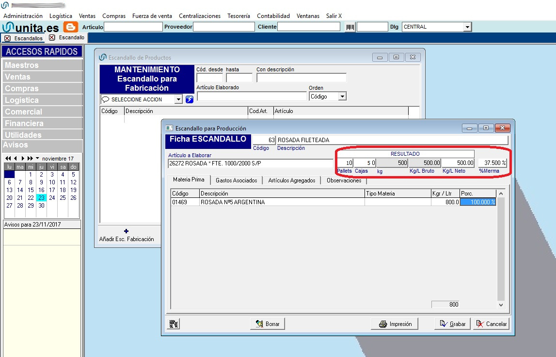Click the Proveedor search field
Image resolution: width=556 pixels, height=357 pixels.
(224, 27)
